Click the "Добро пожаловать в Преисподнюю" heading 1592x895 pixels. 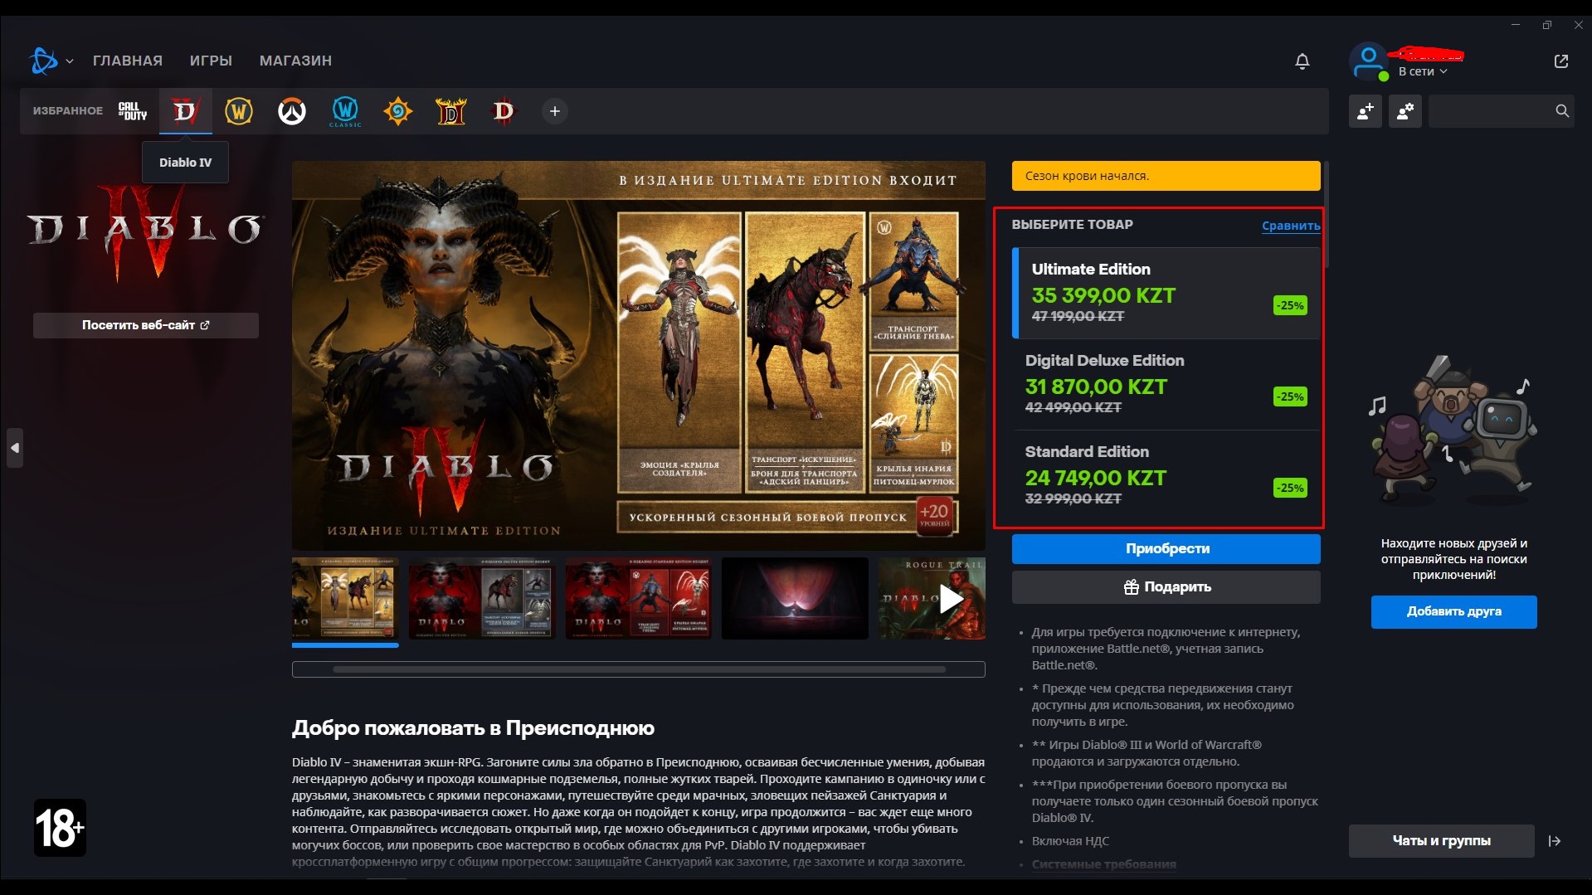(473, 728)
